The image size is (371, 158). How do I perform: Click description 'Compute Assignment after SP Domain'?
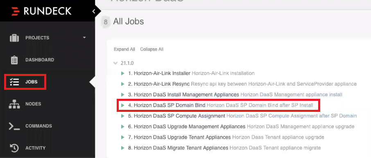point(313,116)
